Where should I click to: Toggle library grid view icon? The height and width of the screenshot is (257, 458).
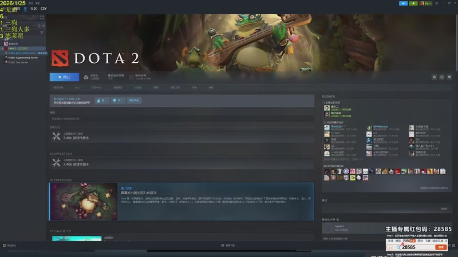(42, 18)
